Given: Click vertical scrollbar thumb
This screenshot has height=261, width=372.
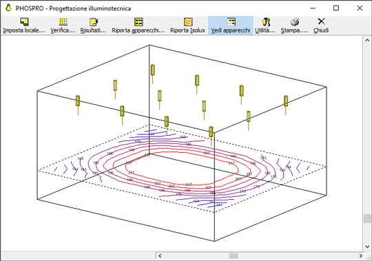Looking at the screenshot, I should (367, 218).
